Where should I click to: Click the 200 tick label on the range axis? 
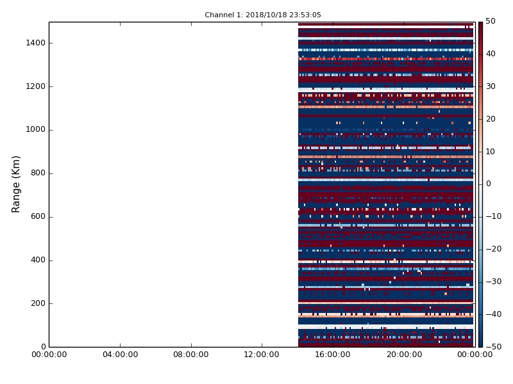tap(38, 303)
